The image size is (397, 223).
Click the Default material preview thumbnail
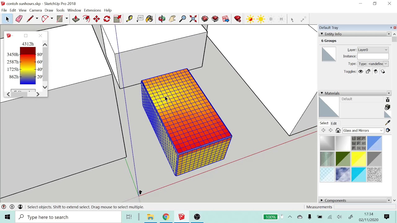pyautogui.click(x=329, y=107)
